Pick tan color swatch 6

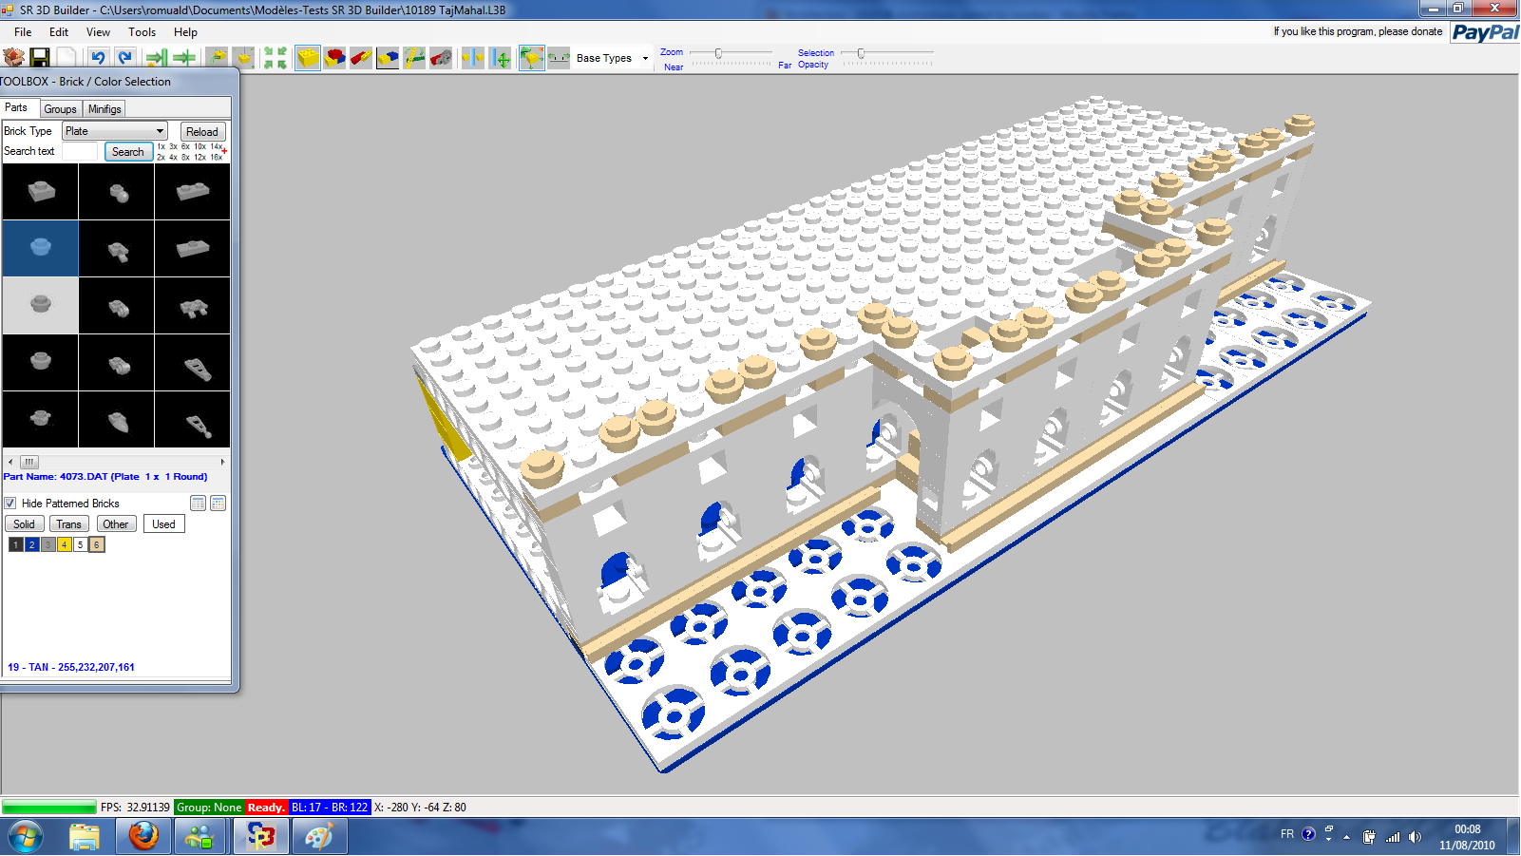97,545
